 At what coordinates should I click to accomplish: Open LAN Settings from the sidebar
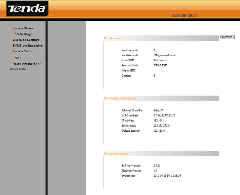click(22, 34)
